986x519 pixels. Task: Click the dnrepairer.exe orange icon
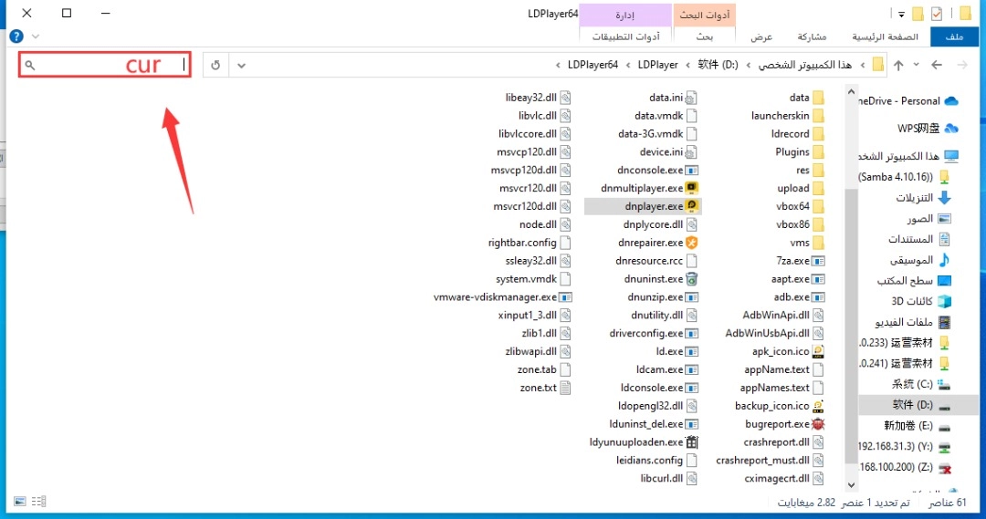click(692, 243)
